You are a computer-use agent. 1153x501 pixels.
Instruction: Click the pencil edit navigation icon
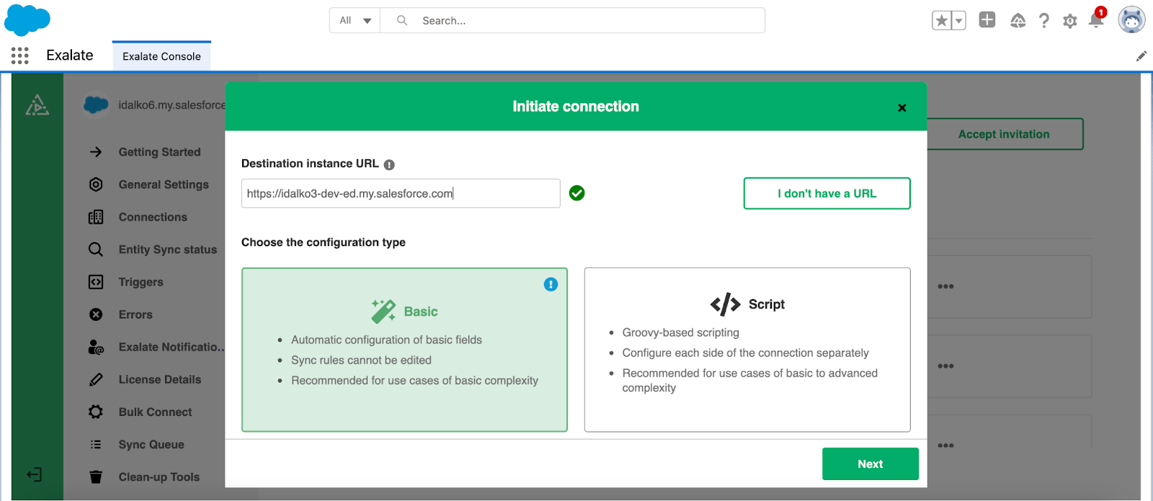(1141, 56)
